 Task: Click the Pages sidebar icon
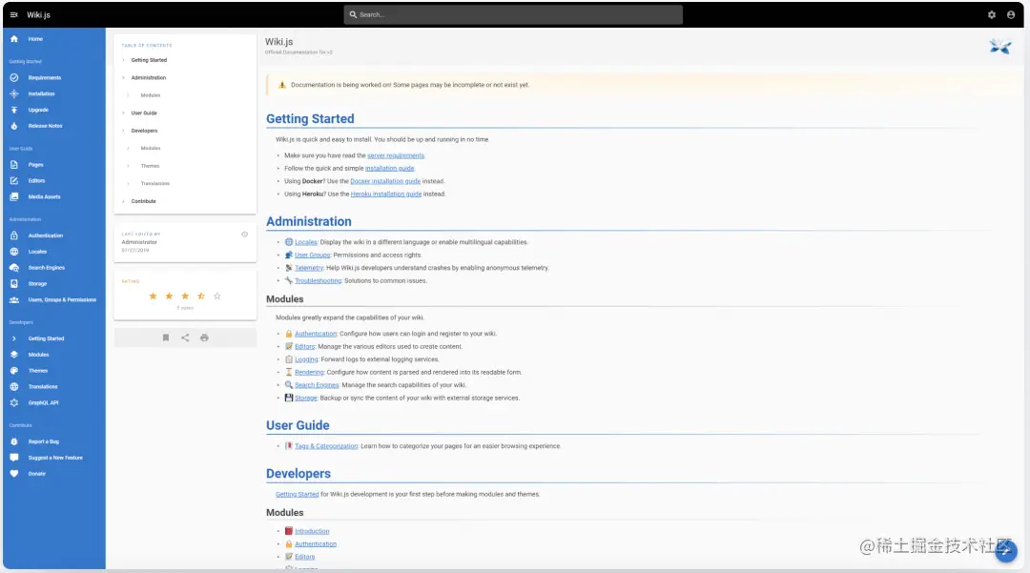click(13, 165)
